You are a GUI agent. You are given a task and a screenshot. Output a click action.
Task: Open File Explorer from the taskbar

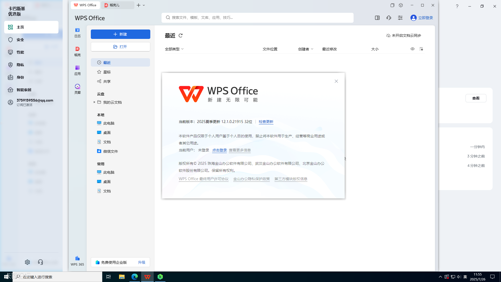pyautogui.click(x=122, y=277)
